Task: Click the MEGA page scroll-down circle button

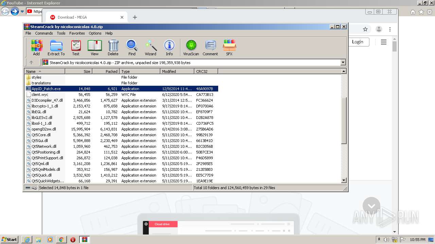Action: 371,206
